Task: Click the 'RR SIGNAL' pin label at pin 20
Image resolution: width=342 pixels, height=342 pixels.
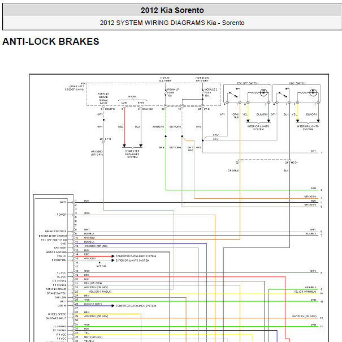Action: 59,281
